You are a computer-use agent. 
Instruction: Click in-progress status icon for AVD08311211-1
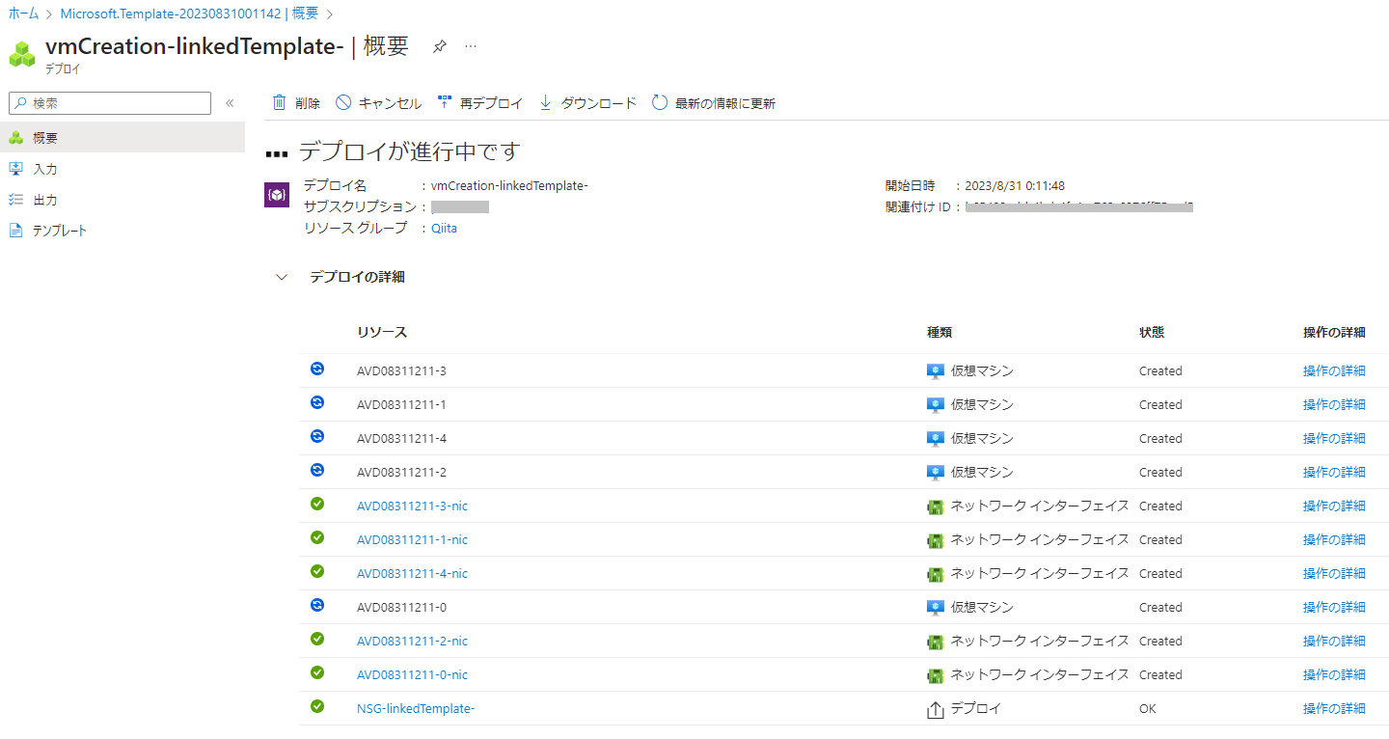317,402
